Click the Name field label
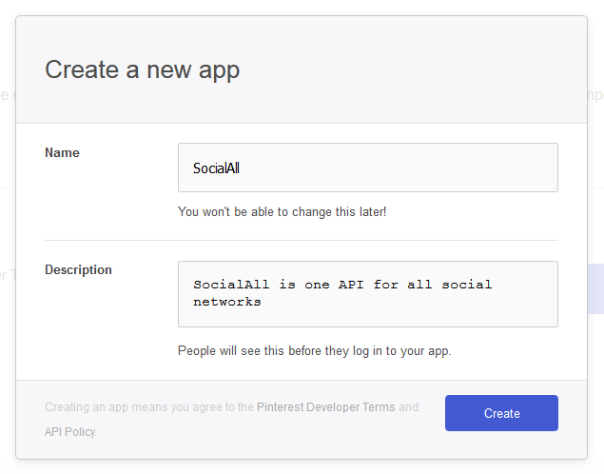 pyautogui.click(x=62, y=152)
